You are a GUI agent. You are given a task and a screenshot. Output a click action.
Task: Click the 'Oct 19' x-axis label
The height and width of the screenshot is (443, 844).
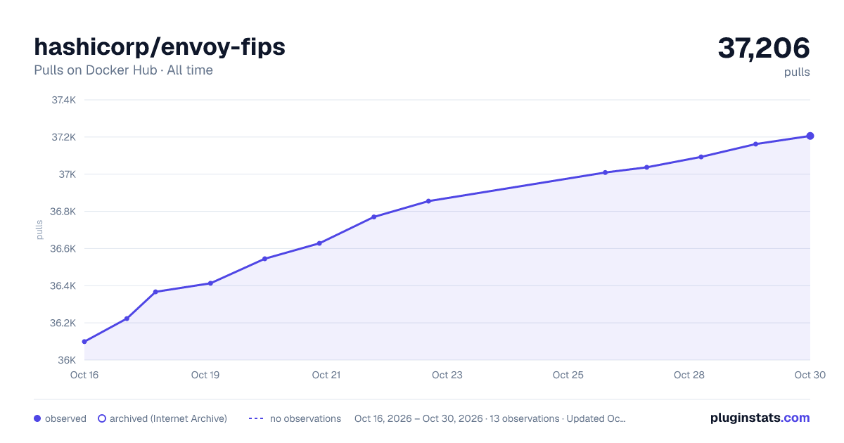(x=205, y=375)
